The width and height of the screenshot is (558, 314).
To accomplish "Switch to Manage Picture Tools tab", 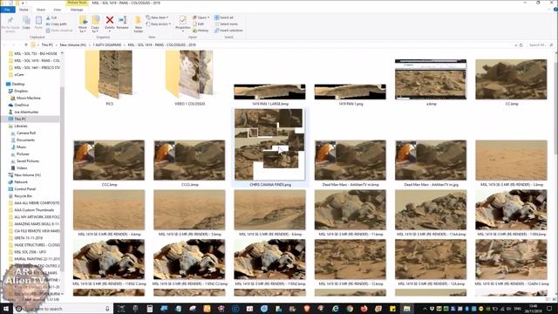I will tap(77, 10).
